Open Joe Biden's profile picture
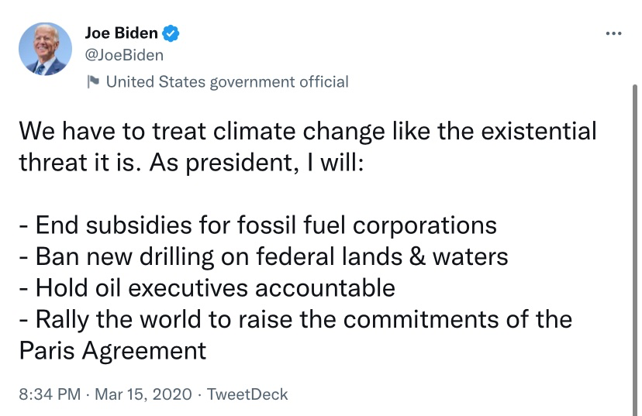The image size is (642, 416). 46,50
